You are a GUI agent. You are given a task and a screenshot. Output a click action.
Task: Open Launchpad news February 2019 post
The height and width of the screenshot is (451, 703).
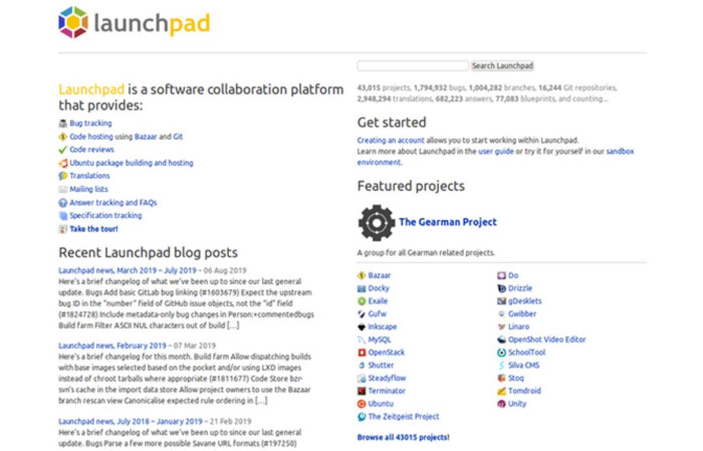[112, 346]
